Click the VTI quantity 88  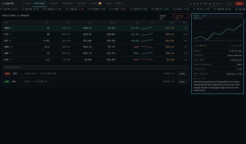click(48, 34)
